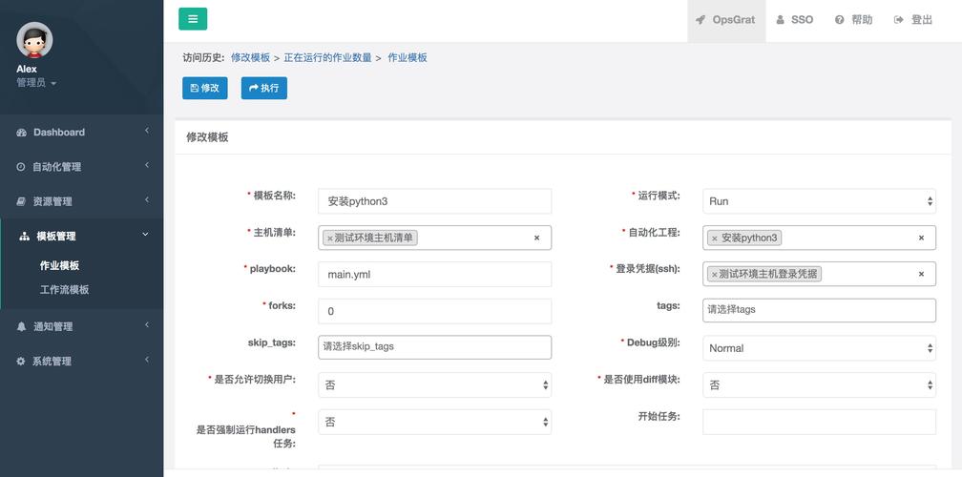
Task: Open the 自动化管理 menu item
Action: point(82,166)
